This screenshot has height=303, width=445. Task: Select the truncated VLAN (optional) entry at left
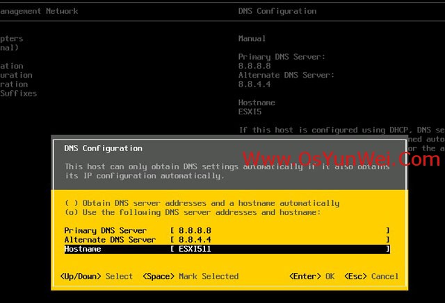pos(10,48)
